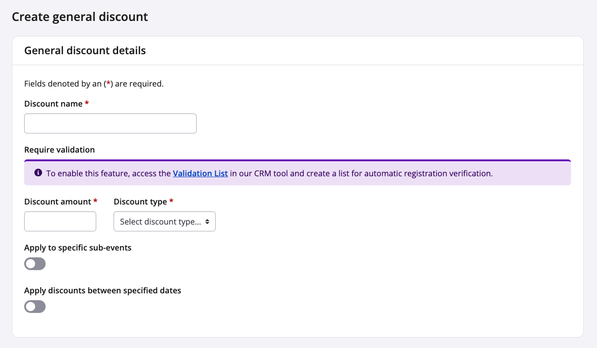
Task: Click the Require validation label
Action: tap(59, 150)
